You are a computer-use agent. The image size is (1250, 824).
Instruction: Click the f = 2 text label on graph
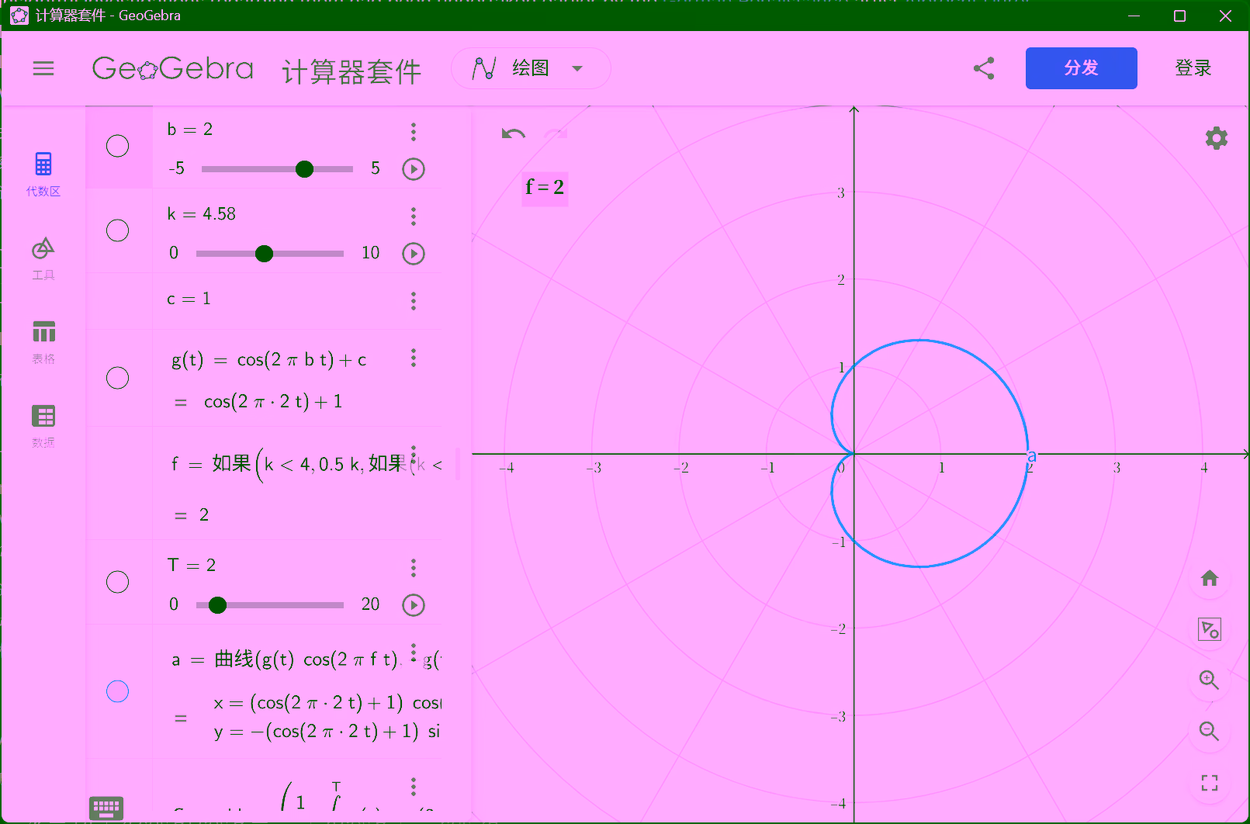tap(545, 188)
